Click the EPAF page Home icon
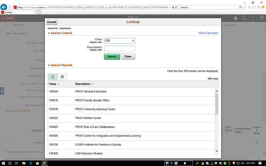This screenshot has height=166, width=266. click(x=236, y=18)
